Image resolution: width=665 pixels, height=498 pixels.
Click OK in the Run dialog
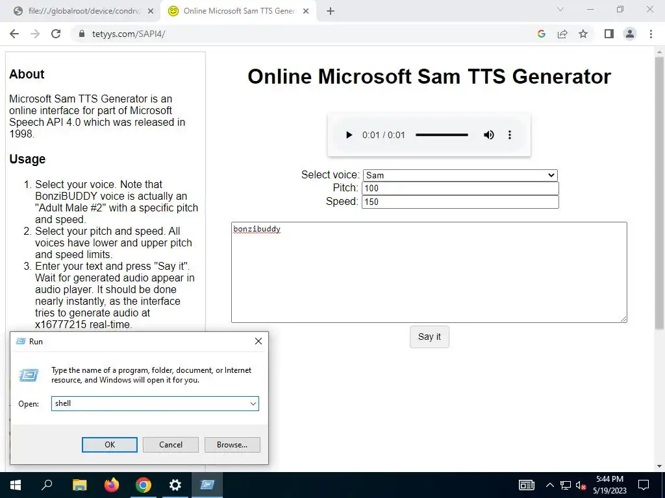[109, 445]
